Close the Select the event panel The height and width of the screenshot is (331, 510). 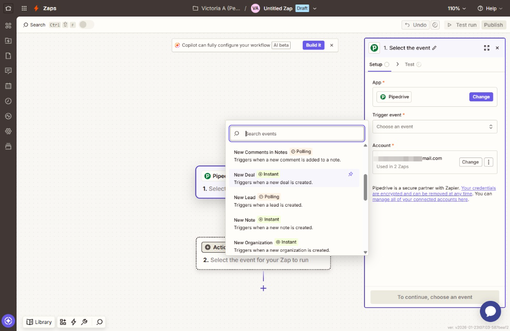497,48
